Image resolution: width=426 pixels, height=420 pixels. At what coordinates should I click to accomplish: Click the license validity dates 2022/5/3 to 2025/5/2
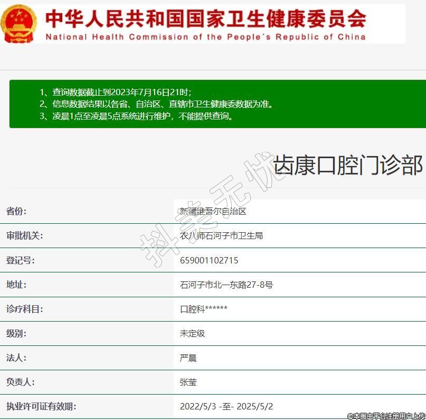point(226,406)
